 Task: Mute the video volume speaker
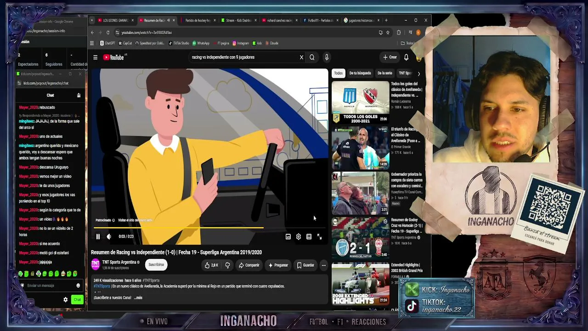109,237
